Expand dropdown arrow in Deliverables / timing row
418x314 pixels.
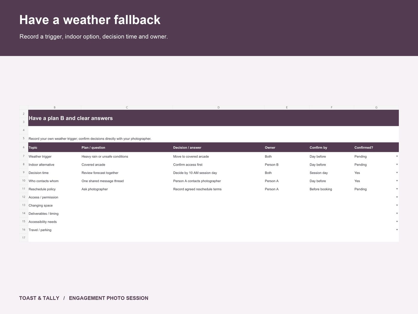[397, 214]
